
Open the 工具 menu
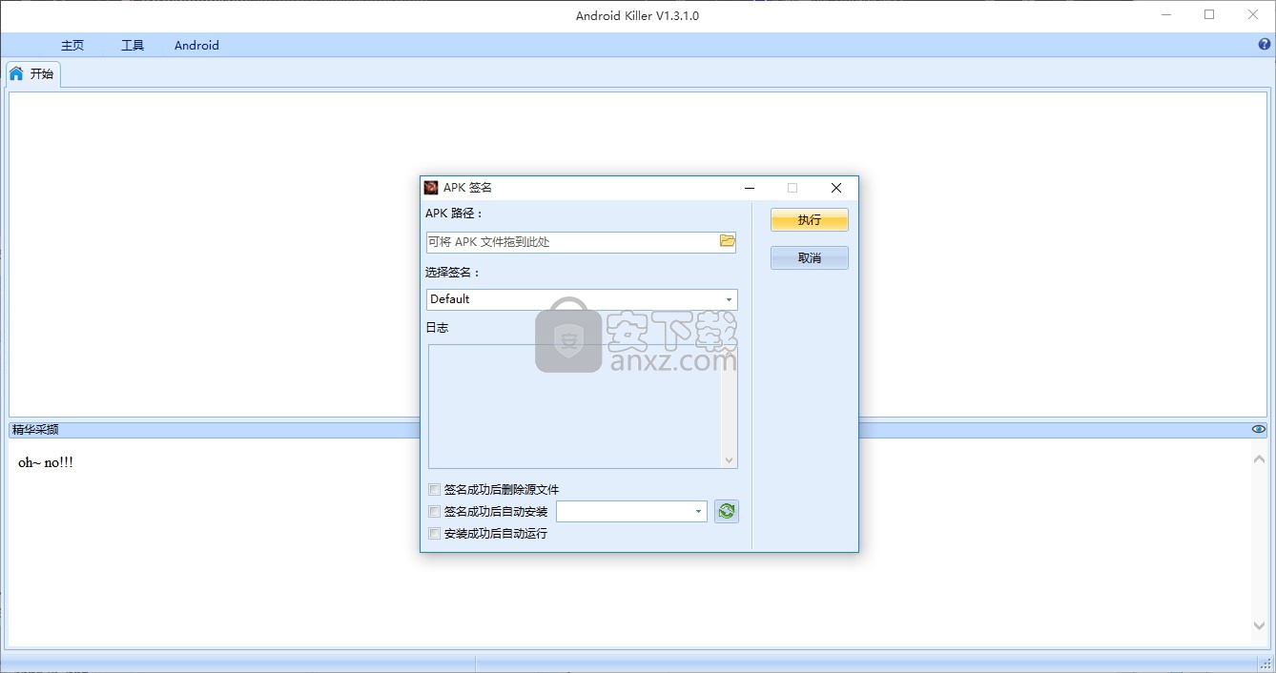[x=133, y=45]
